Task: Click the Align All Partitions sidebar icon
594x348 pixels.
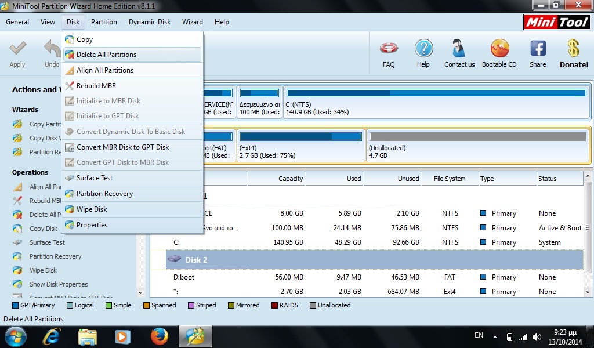Action: pyautogui.click(x=17, y=187)
